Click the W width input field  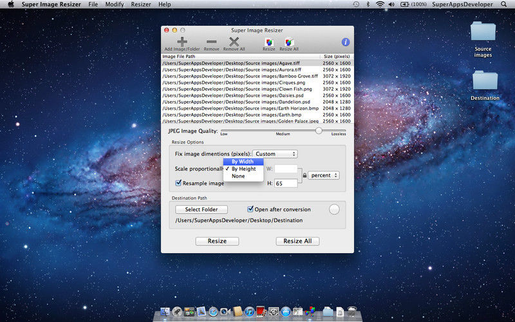[286, 169]
